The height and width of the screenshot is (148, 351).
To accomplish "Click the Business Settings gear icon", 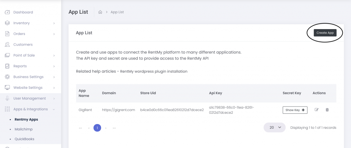I will pyautogui.click(x=8, y=77).
